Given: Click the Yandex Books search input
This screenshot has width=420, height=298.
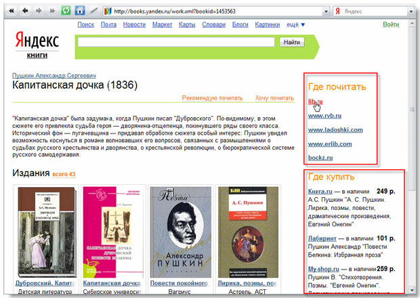Looking at the screenshot, I should coord(176,42).
